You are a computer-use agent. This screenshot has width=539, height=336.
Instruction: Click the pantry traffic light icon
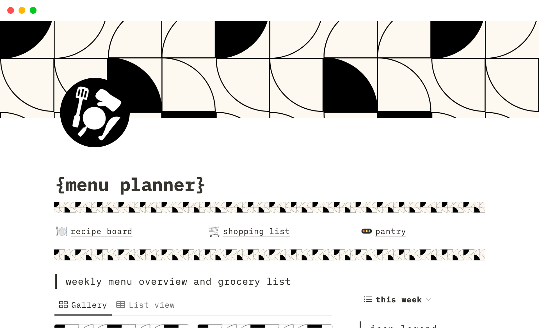click(366, 231)
